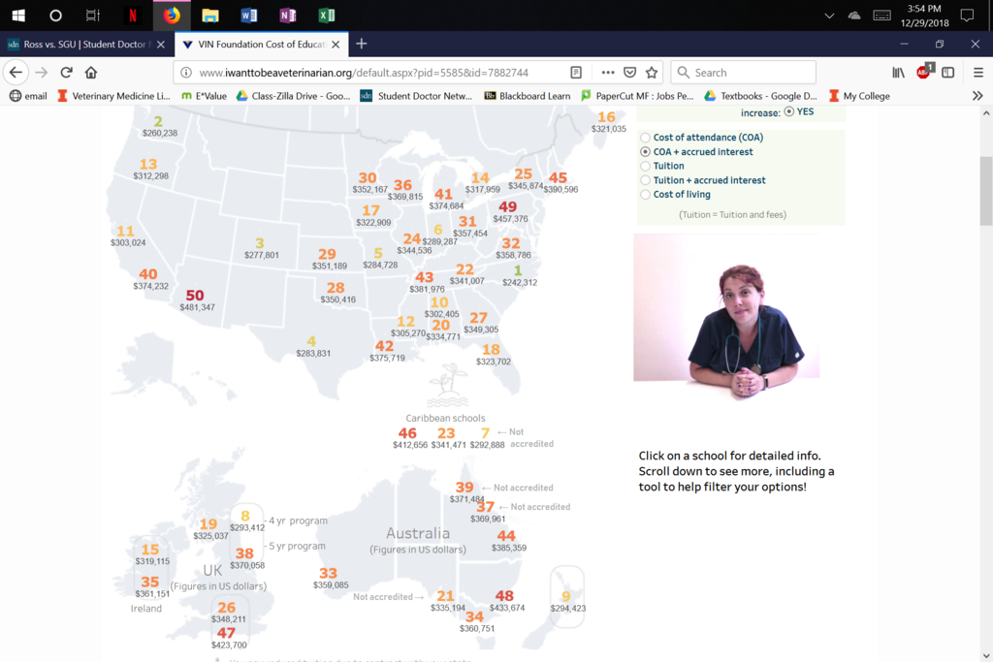Image resolution: width=993 pixels, height=662 pixels.
Task: Open the Adblock extension icon
Action: pyautogui.click(x=924, y=71)
